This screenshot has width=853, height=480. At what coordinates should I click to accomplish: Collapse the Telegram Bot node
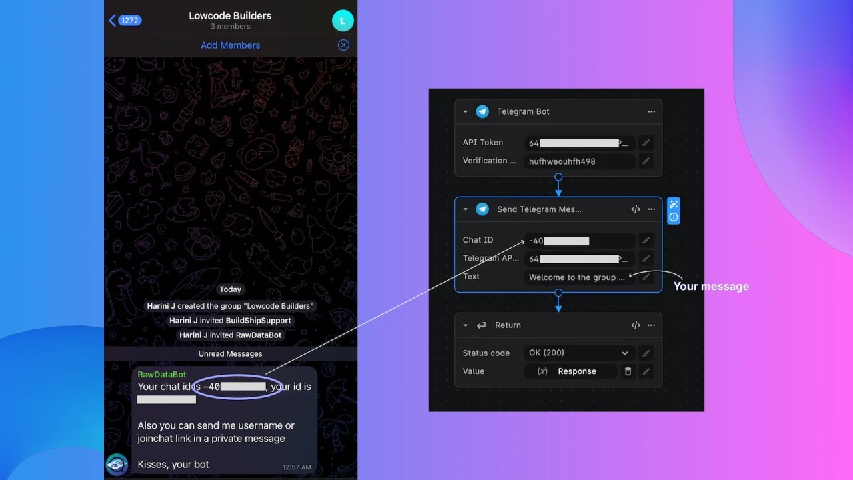pyautogui.click(x=466, y=112)
